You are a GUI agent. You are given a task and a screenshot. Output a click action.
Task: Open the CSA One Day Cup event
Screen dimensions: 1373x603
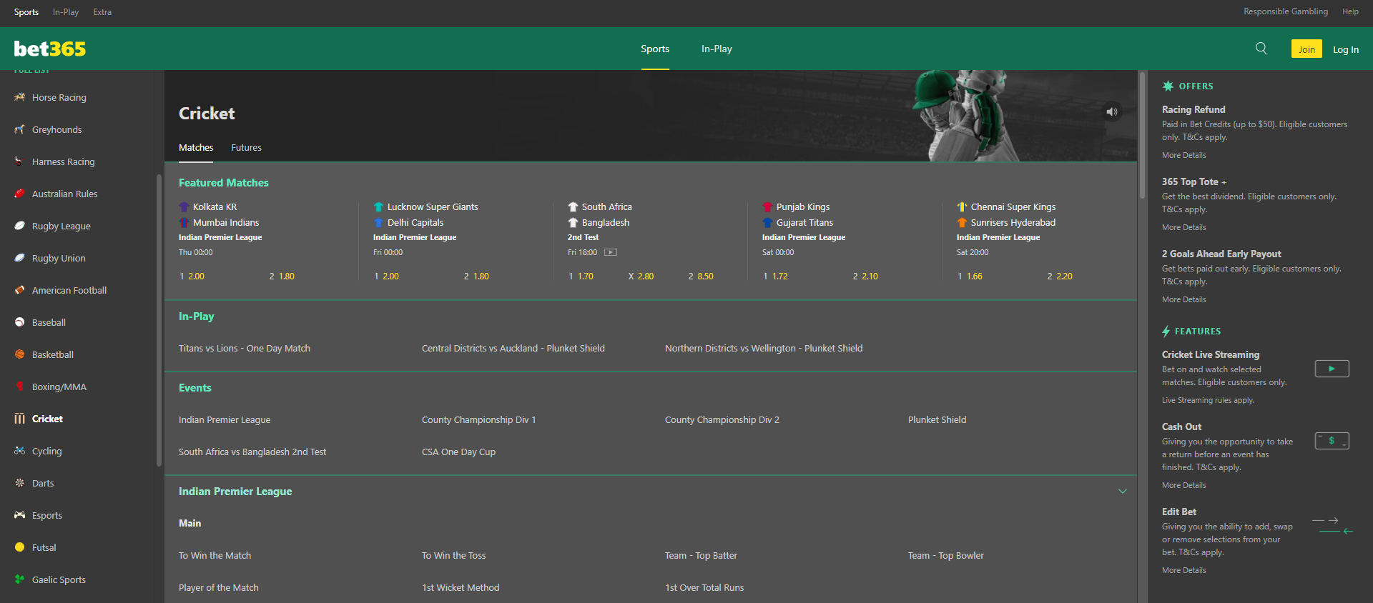point(458,452)
